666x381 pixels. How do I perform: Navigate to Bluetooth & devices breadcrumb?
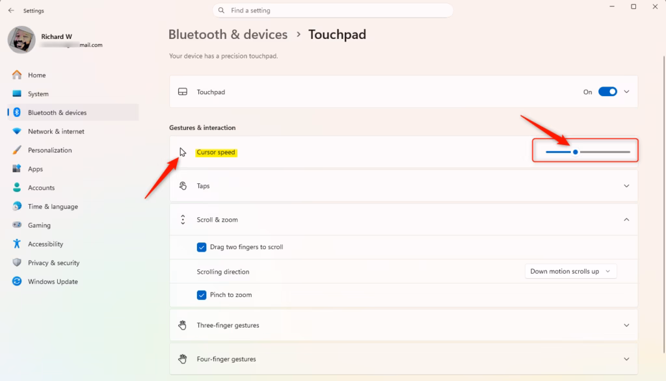click(x=228, y=34)
